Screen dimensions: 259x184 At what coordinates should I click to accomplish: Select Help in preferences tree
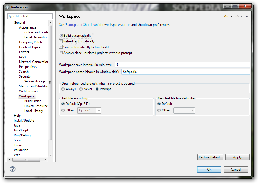point(17,116)
